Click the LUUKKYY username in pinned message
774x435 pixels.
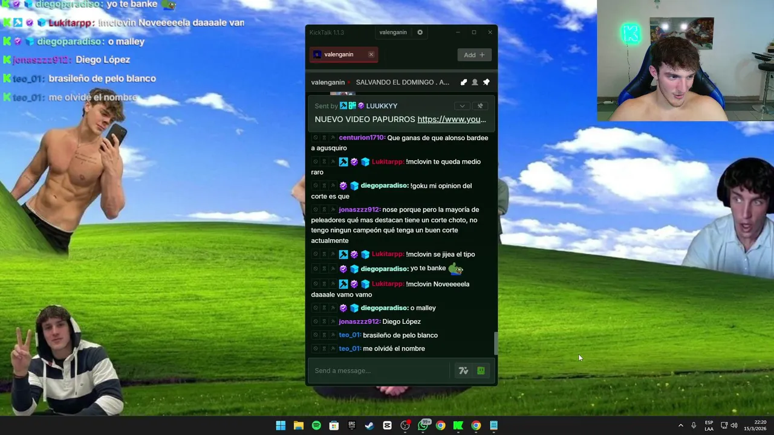tap(382, 106)
